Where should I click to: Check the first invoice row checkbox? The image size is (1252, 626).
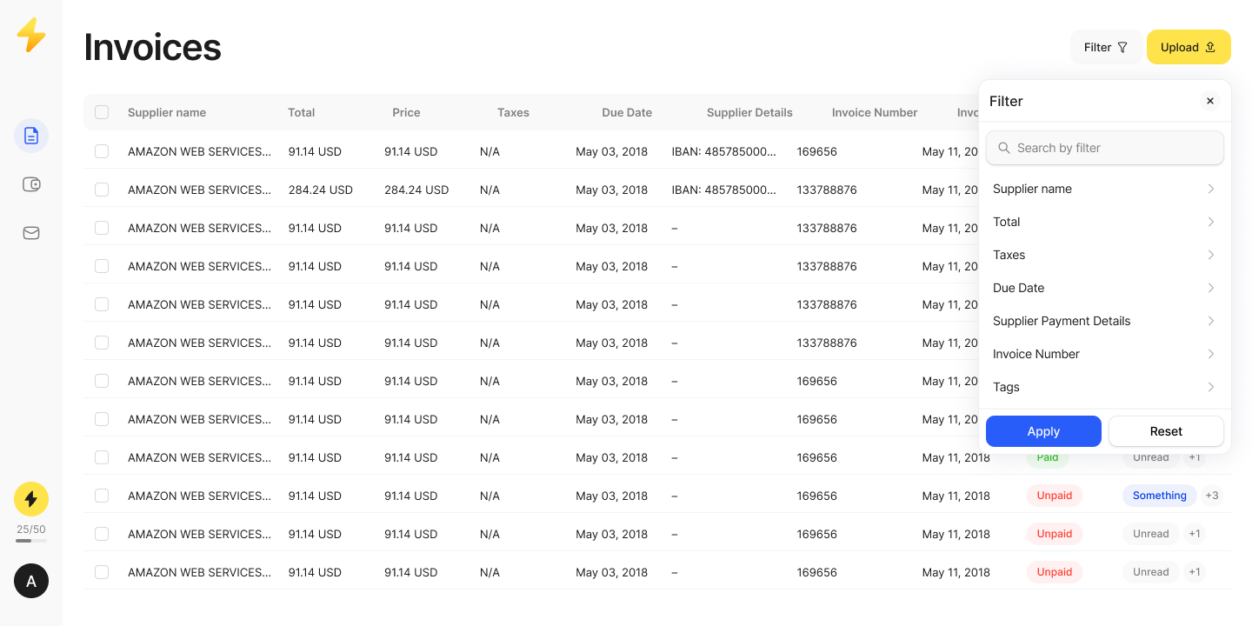tap(102, 151)
